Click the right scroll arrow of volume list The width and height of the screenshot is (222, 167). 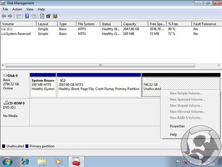pyautogui.click(x=219, y=65)
